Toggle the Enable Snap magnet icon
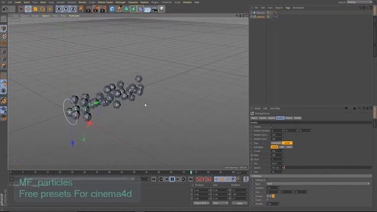377x212 pixels. click(x=4, y=101)
